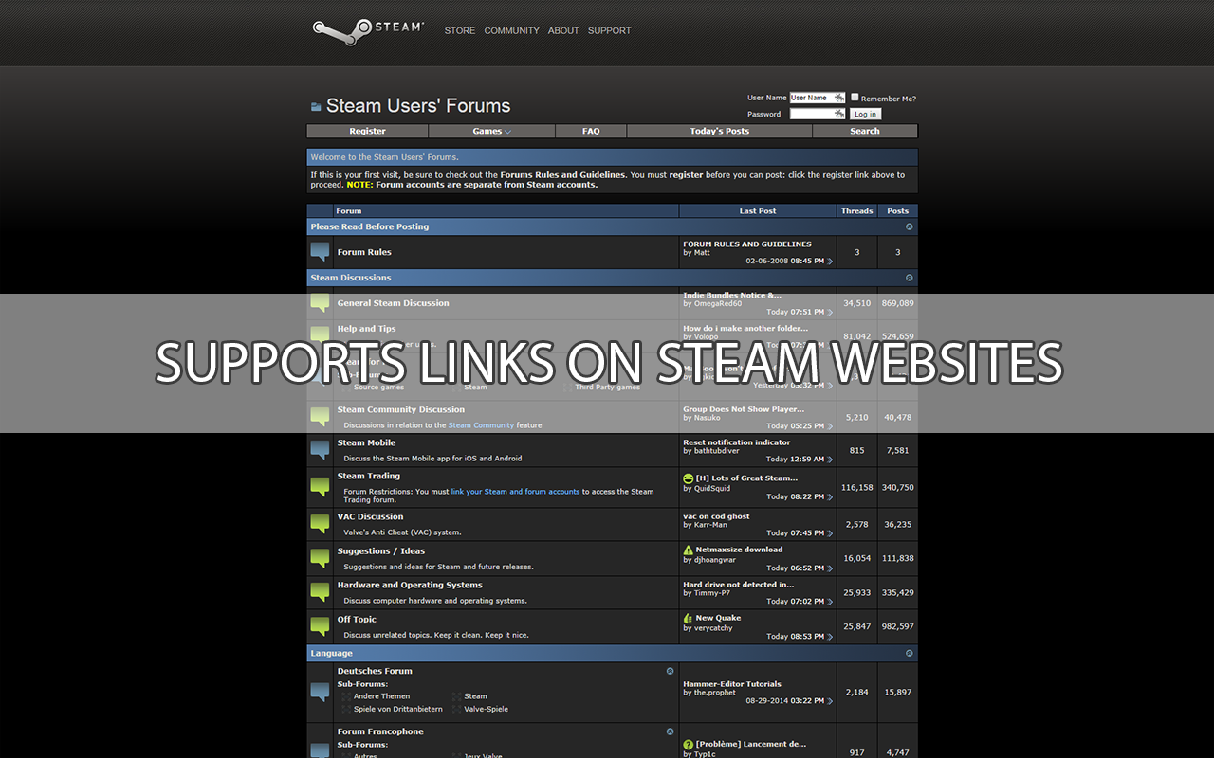The height and width of the screenshot is (758, 1214).
Task: Click the Hardware and Operating Systems status icon
Action: click(320, 592)
